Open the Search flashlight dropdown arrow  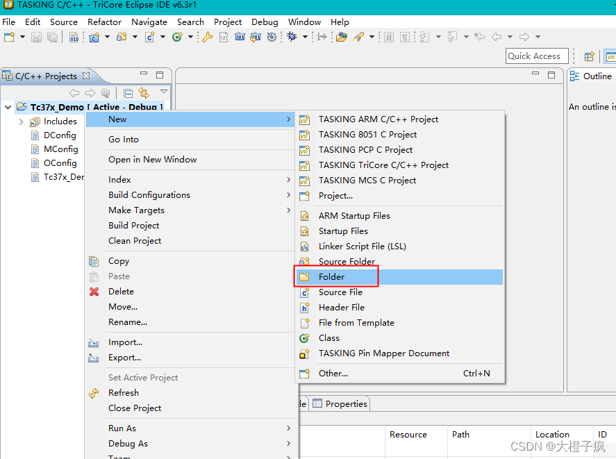(x=372, y=37)
